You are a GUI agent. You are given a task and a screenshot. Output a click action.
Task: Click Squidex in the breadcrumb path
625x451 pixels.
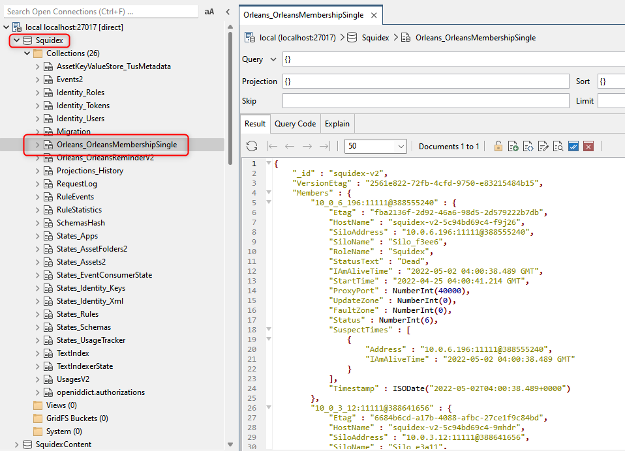[375, 38]
